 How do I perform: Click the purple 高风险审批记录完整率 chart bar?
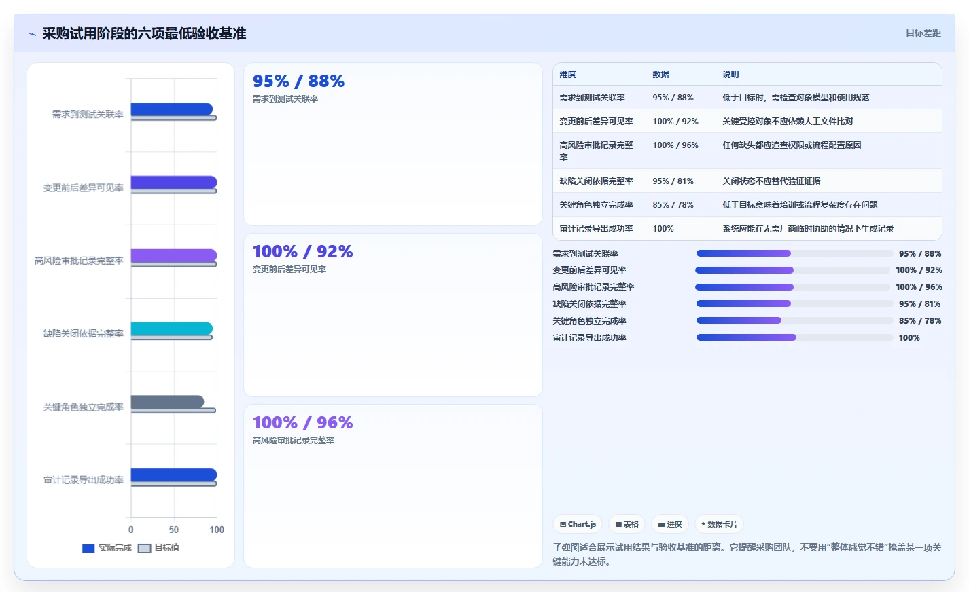174,255
